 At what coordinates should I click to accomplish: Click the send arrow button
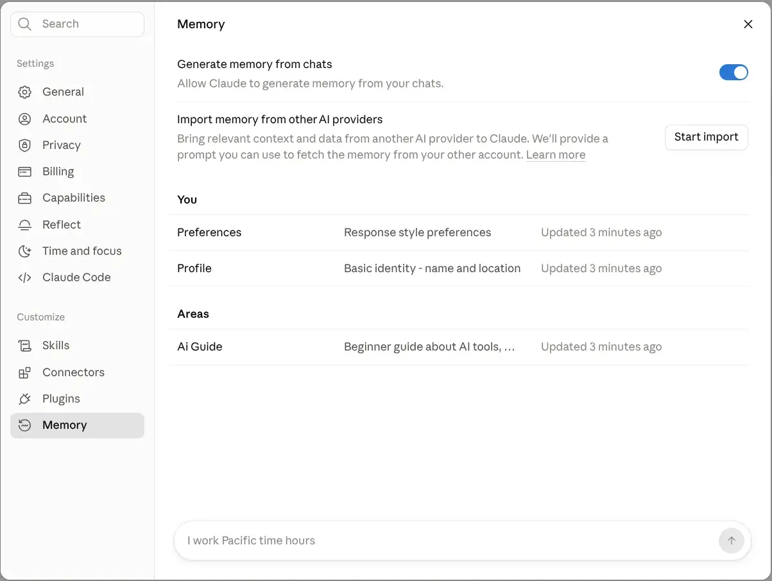point(731,541)
